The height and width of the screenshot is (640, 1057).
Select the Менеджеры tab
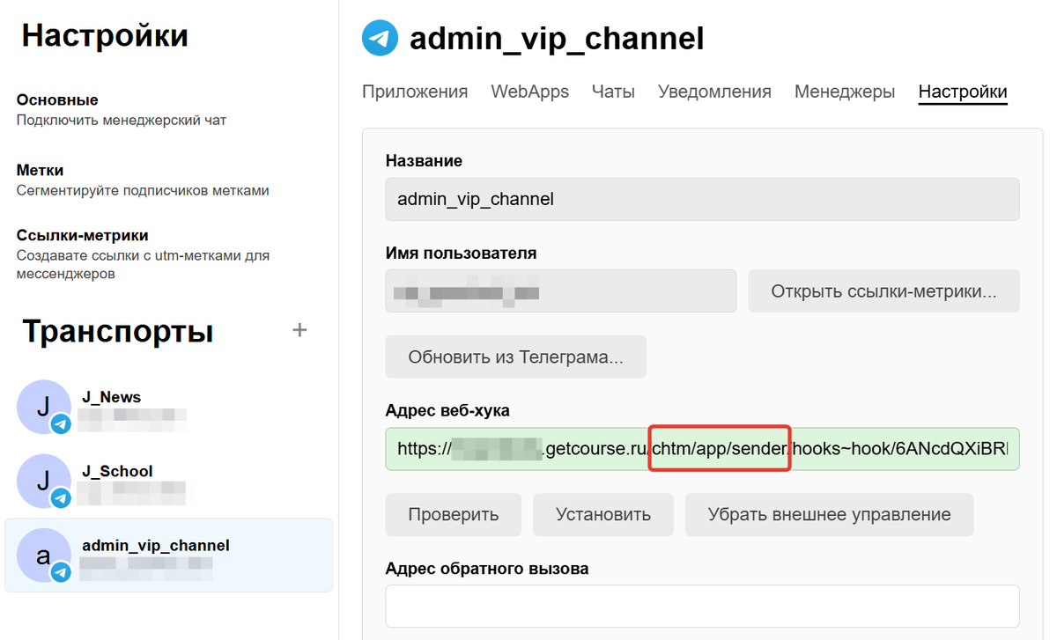point(845,92)
